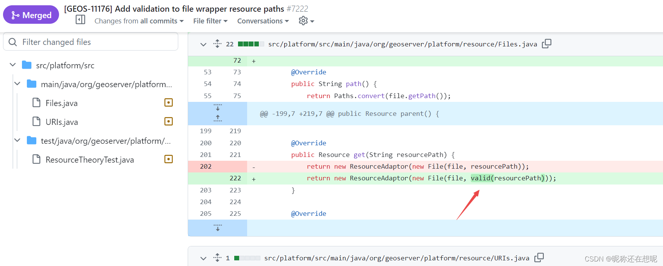Screen dimensions: 663x266
Task: Collapse the URIs.java diff section
Action: (203, 258)
